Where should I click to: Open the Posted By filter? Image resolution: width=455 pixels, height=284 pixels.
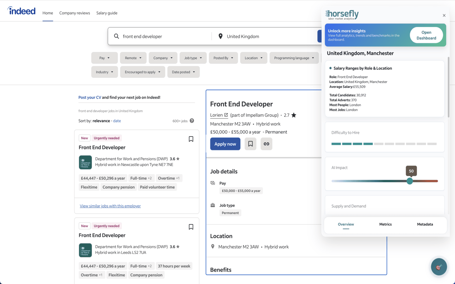[223, 58]
